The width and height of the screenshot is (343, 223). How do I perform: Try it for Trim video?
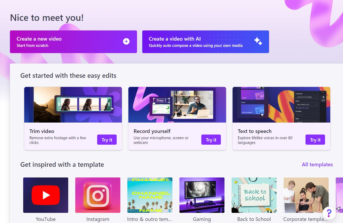pos(107,140)
